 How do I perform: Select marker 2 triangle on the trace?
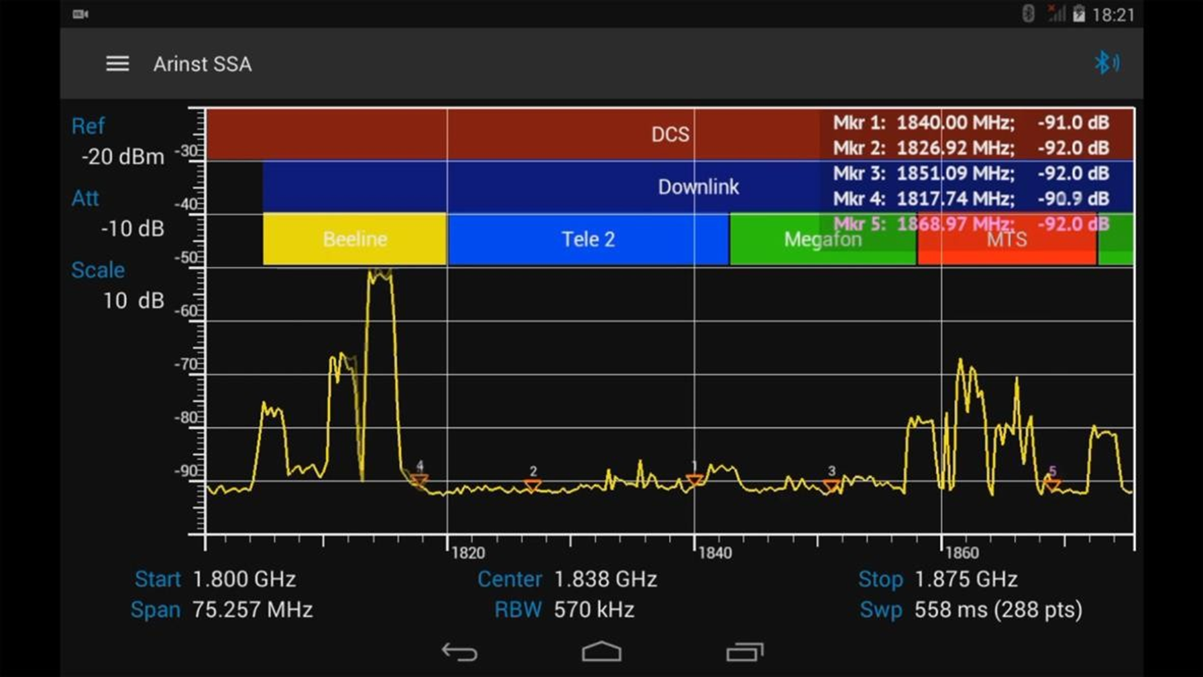pyautogui.click(x=533, y=484)
